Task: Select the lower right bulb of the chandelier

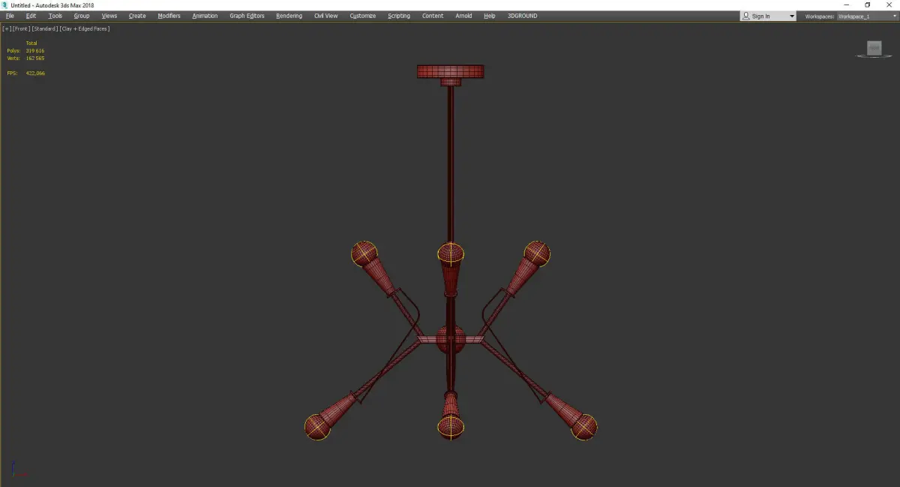Action: coord(584,427)
